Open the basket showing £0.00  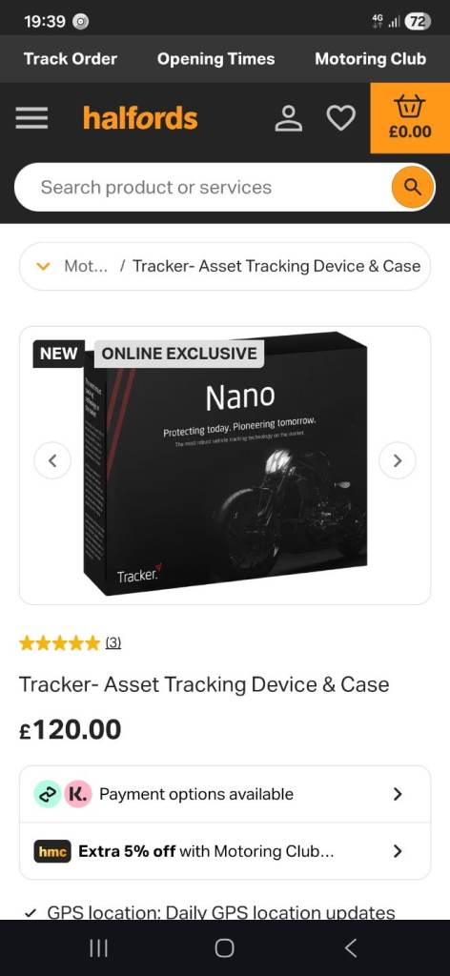pos(410,118)
